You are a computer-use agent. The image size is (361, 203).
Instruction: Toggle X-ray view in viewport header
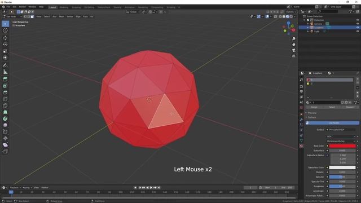276,16
